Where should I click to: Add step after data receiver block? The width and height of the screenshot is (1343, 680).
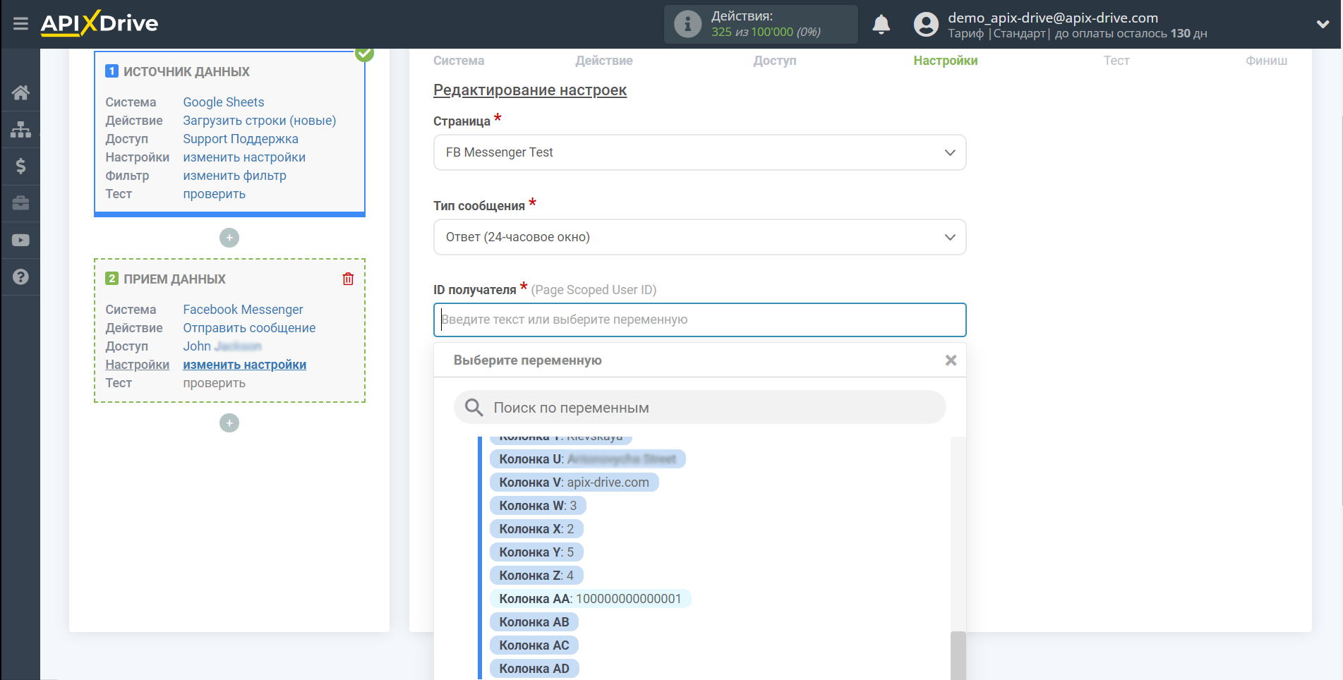point(229,423)
